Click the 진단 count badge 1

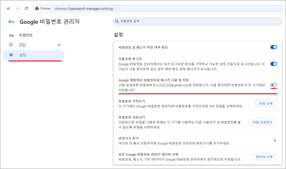[x=59, y=45]
